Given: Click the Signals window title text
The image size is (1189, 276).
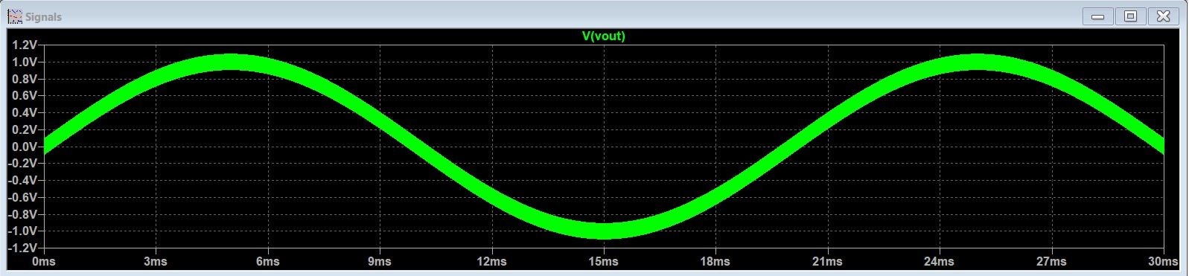Looking at the screenshot, I should [43, 16].
